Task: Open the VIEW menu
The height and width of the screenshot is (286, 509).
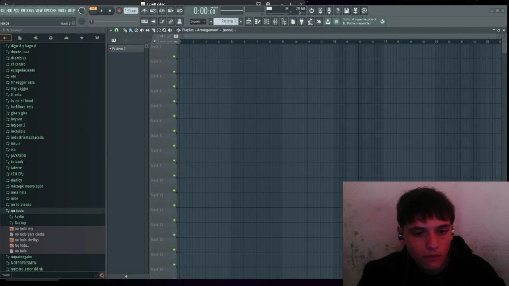Action: [39, 11]
